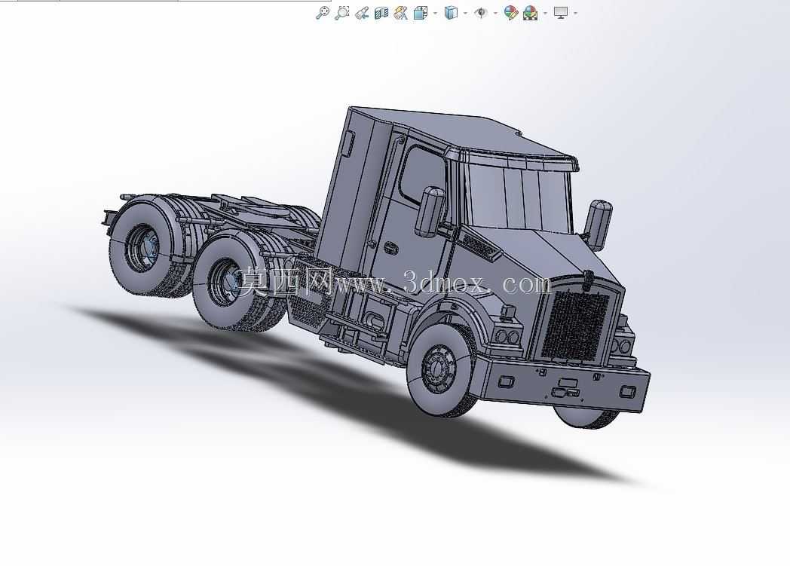Open the Apply Scene dropdown arrow
This screenshot has width=790, height=566.
point(545,13)
